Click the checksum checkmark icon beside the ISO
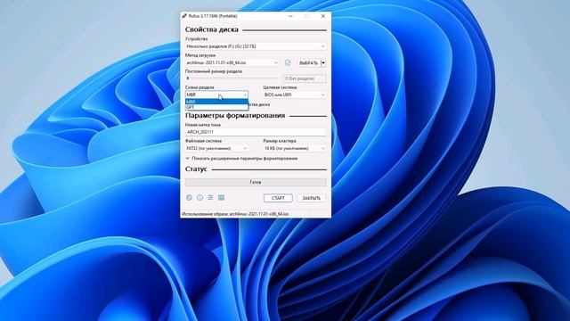Screen dimensions: 570x321 pyautogui.click(x=288, y=62)
